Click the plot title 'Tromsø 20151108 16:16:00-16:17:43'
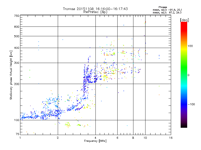Viewport: 201px width, 150px height. tap(95, 9)
